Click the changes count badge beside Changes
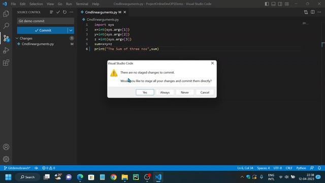The height and width of the screenshot is (183, 325). (x=72, y=38)
